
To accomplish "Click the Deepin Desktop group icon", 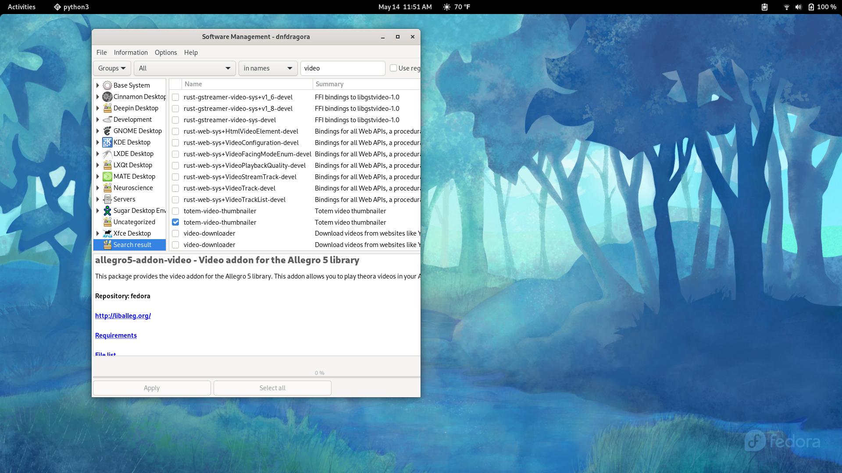I will click(107, 108).
